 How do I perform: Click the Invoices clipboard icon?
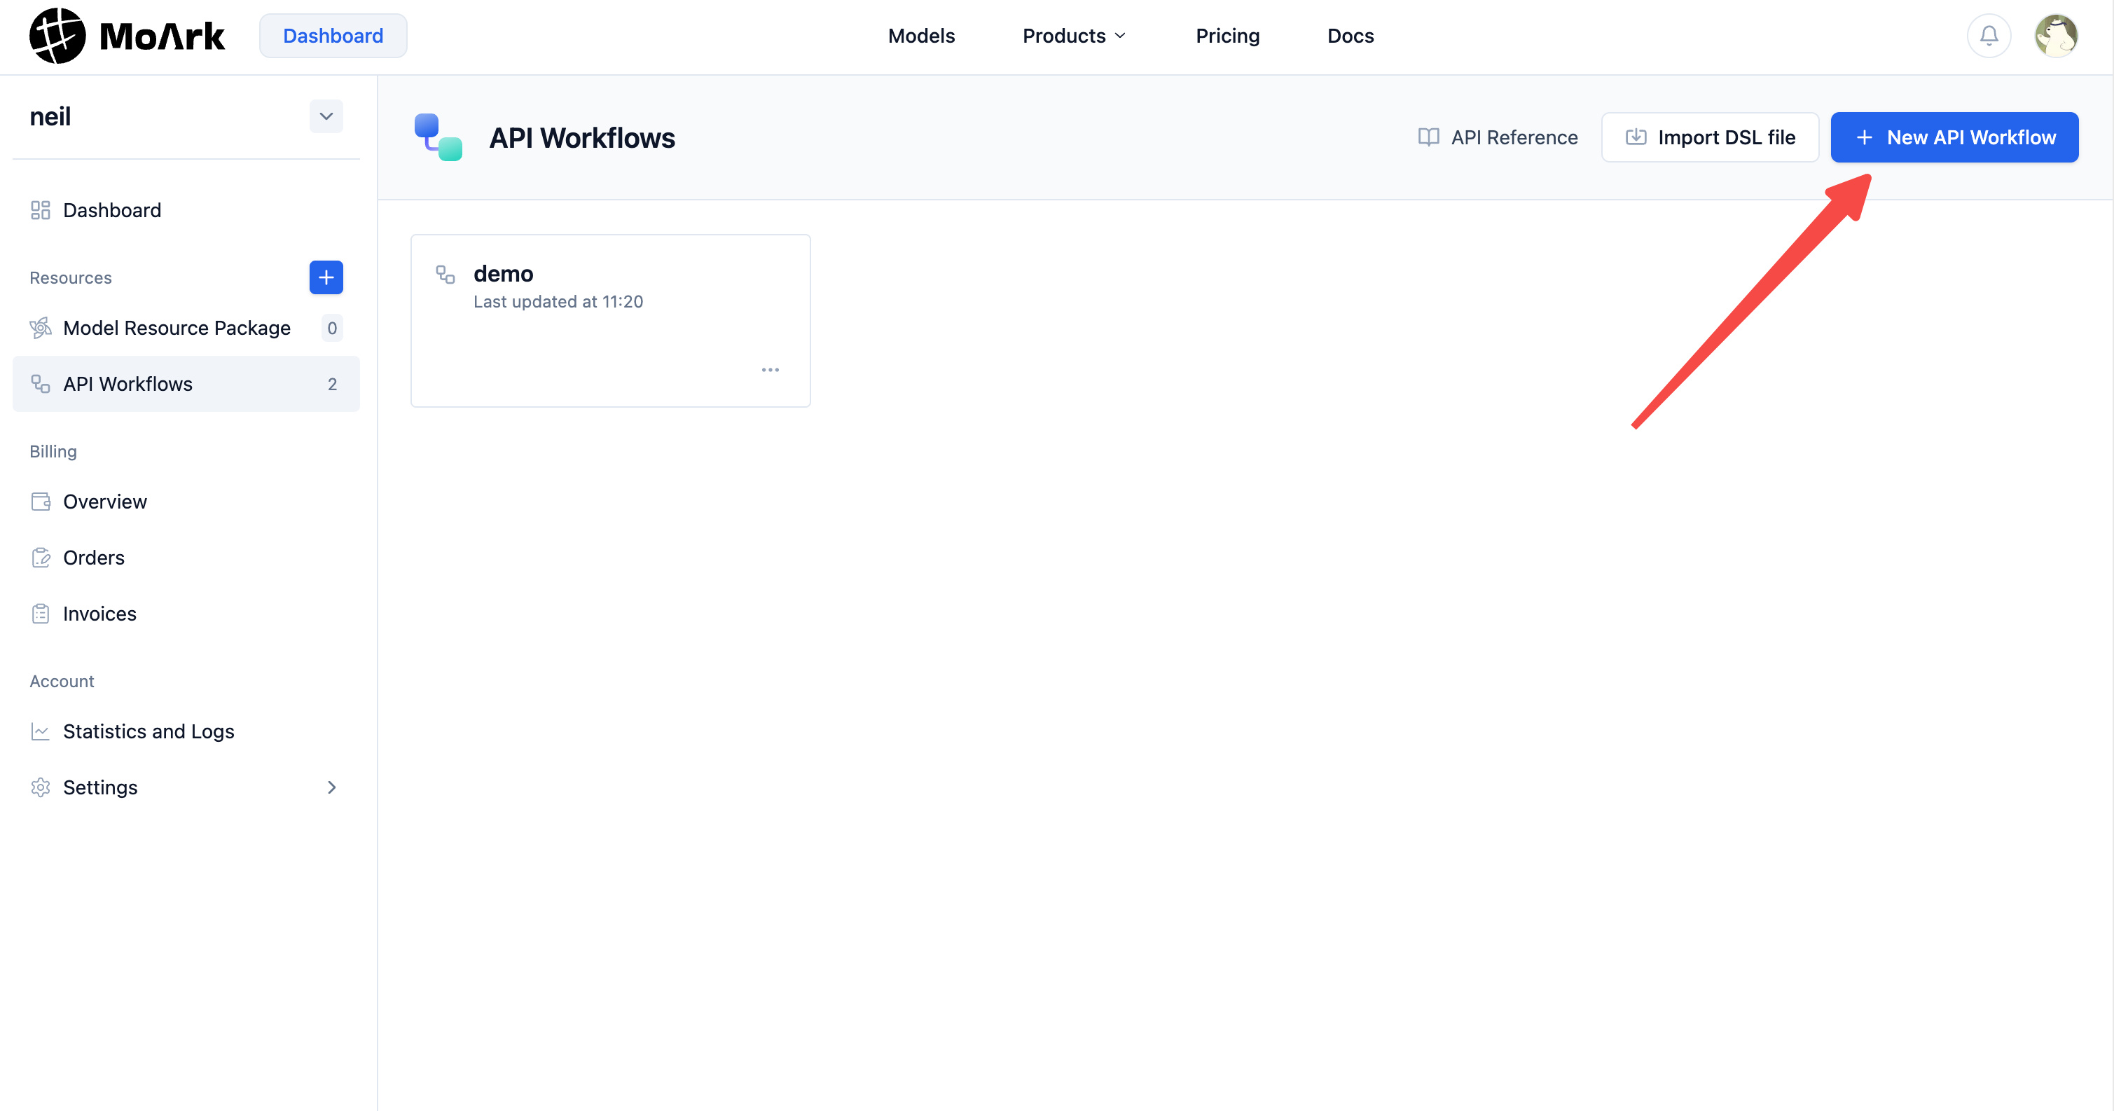pyautogui.click(x=40, y=613)
